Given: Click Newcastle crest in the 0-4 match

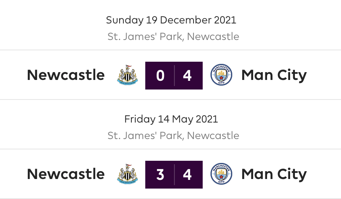Looking at the screenshot, I should pos(127,75).
